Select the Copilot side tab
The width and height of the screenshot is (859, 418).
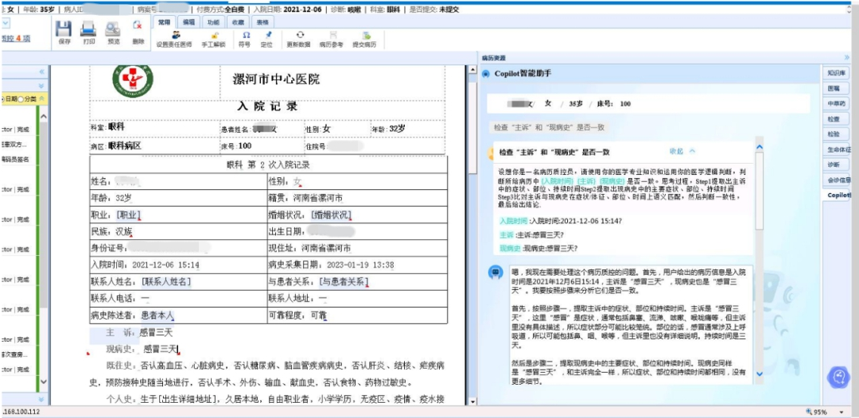tap(839, 195)
